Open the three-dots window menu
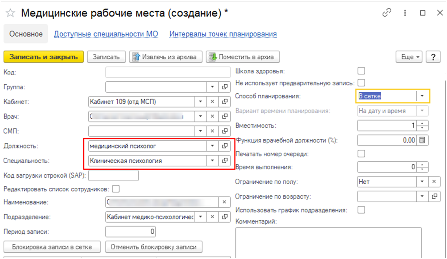447x259 pixels. (405, 13)
